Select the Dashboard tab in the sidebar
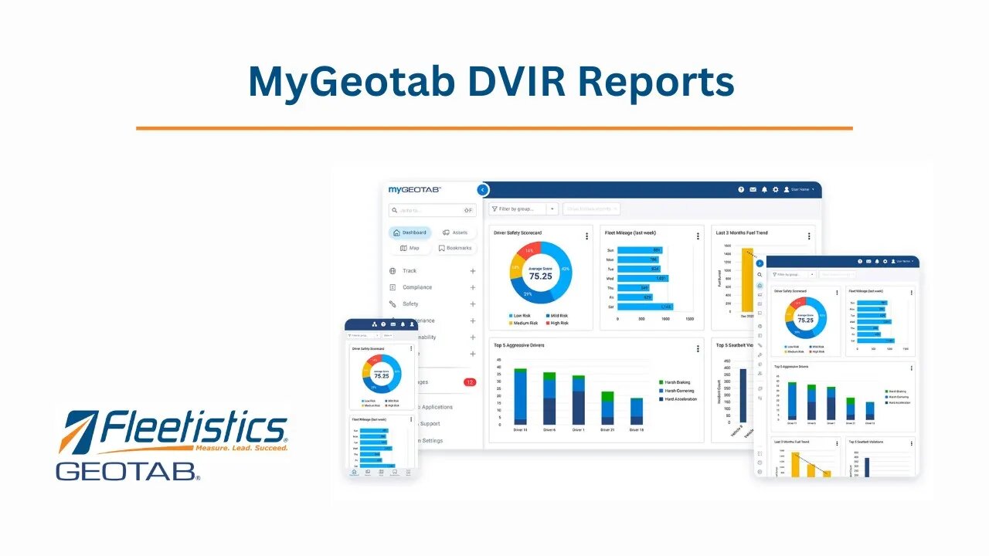This screenshot has height=556, width=989. coord(410,232)
